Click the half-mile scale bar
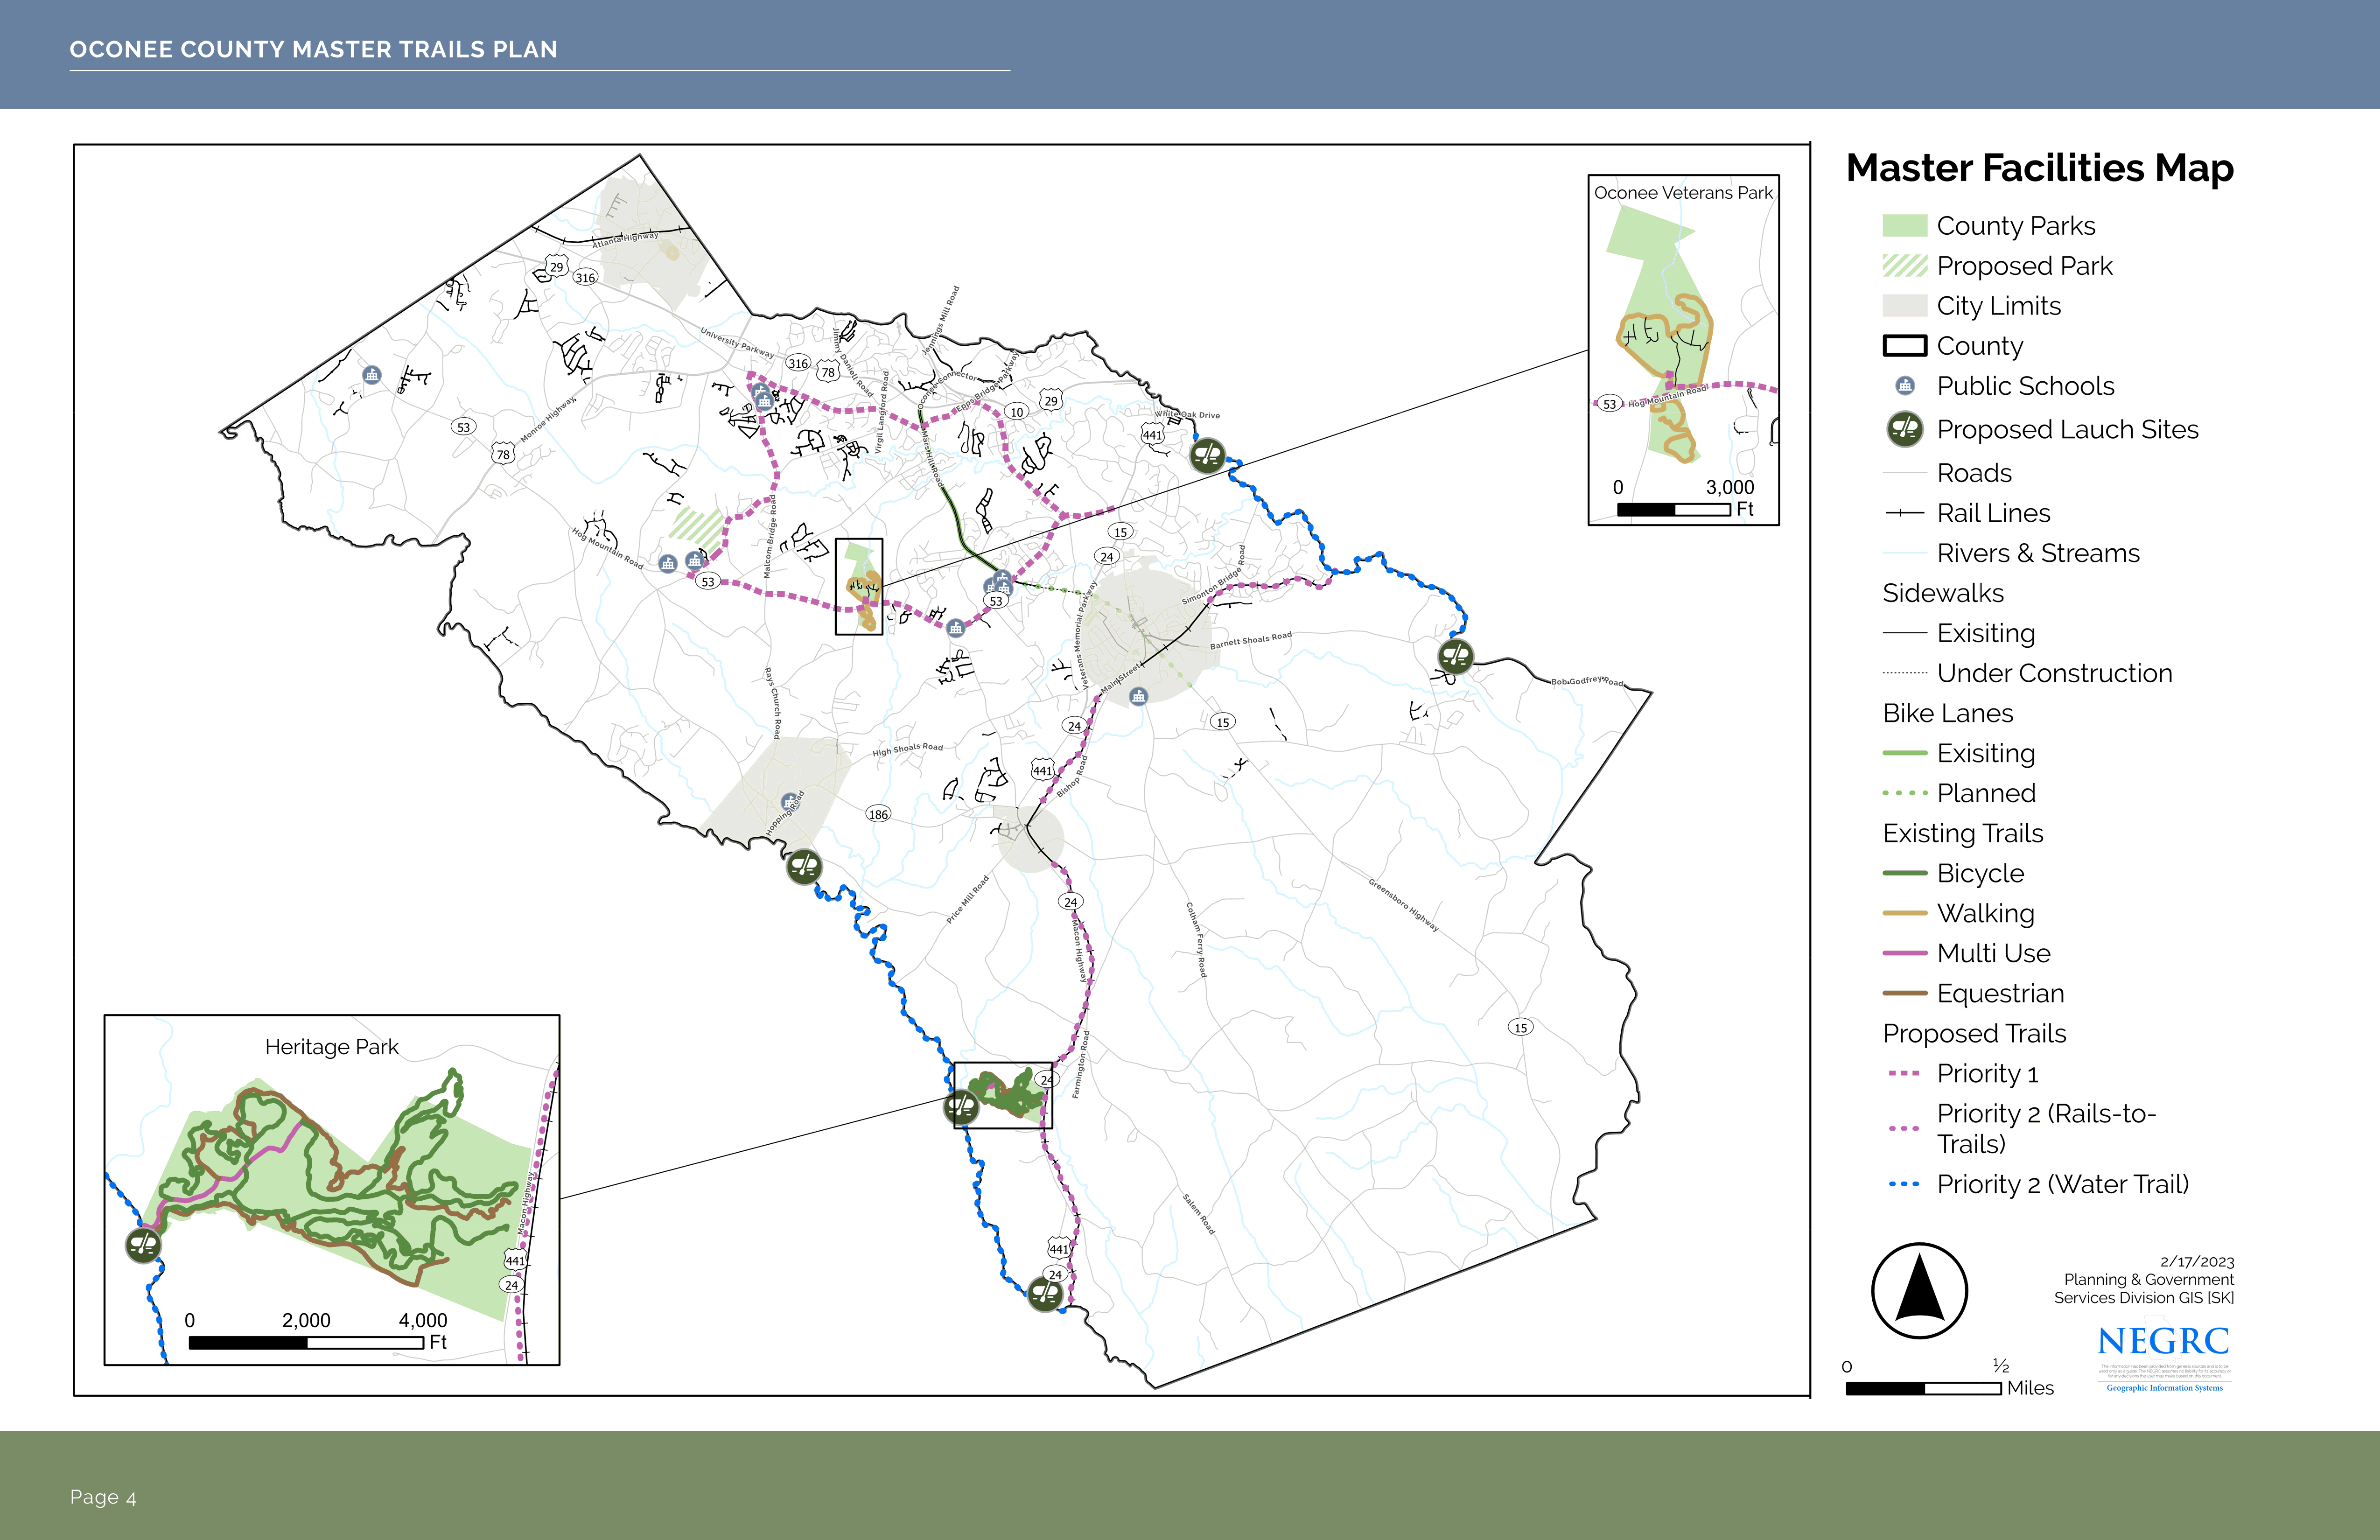The image size is (2380, 1540). pyautogui.click(x=1923, y=1388)
